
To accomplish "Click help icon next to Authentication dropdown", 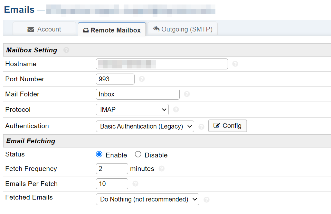I will coord(202,127).
